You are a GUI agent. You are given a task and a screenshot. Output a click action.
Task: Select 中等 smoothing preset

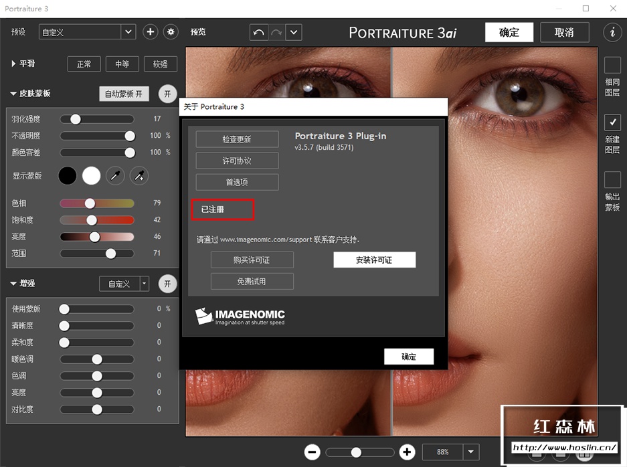(122, 64)
